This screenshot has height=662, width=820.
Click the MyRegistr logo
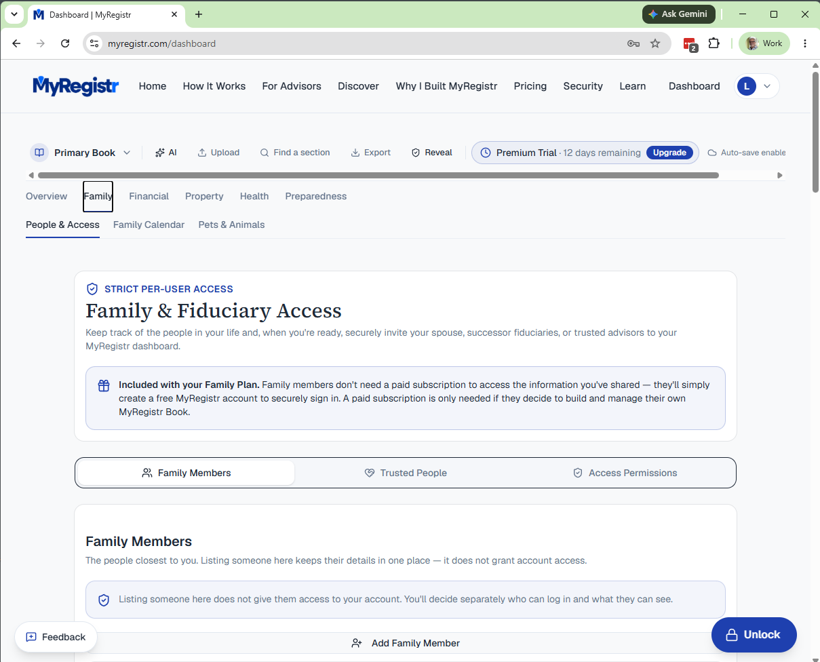point(75,86)
